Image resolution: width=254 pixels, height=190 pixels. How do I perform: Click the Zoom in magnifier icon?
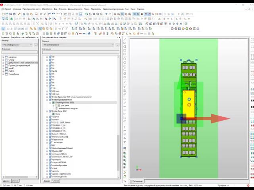point(94,14)
